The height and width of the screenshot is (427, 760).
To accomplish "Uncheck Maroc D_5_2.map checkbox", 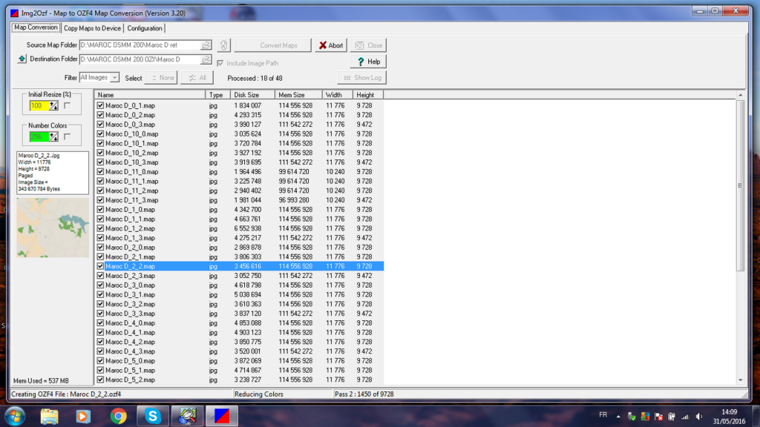I will click(100, 380).
